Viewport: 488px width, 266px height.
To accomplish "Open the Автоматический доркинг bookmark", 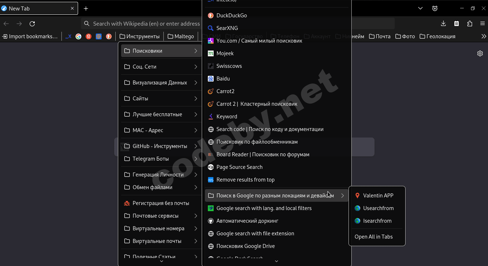I will pyautogui.click(x=277, y=221).
